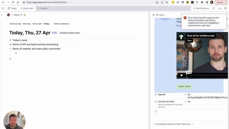Add new node at day level
229x129 pixels.
click(10, 59)
